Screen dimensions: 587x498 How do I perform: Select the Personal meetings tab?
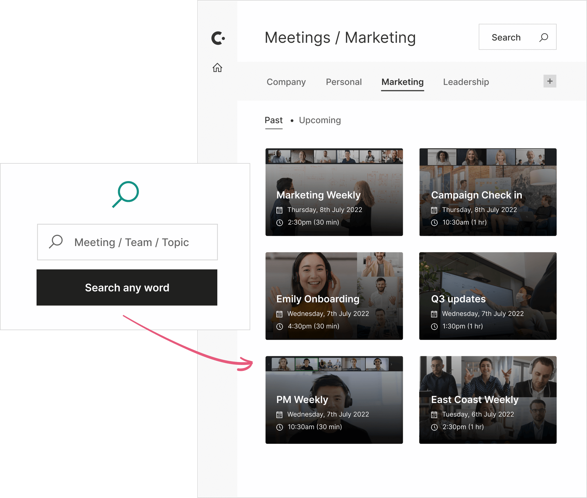coord(344,82)
